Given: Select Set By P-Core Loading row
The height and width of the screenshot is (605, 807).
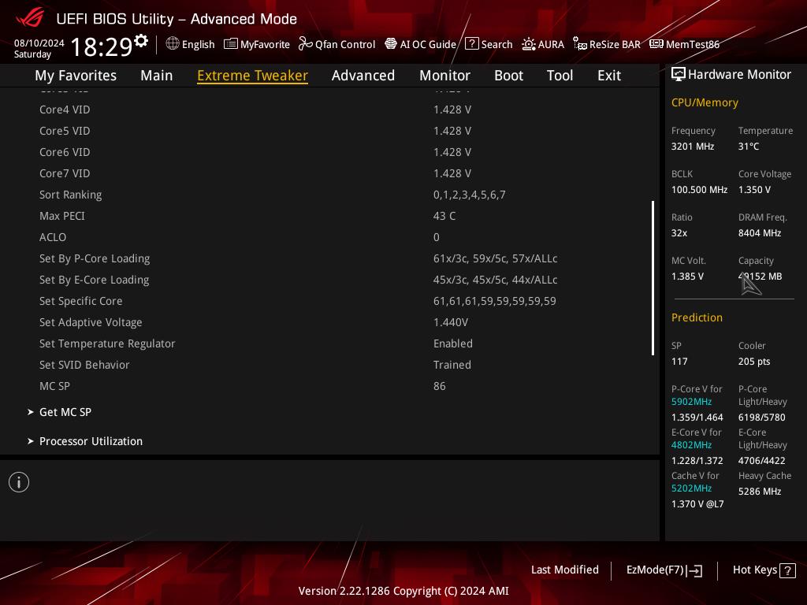Looking at the screenshot, I should (329, 258).
